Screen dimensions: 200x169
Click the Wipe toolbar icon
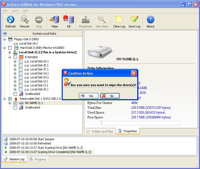(54, 19)
